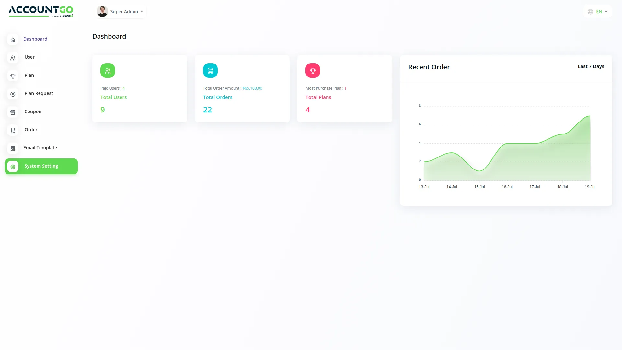Image resolution: width=622 pixels, height=350 pixels.
Task: Click the Total Users link text
Action: click(x=113, y=97)
